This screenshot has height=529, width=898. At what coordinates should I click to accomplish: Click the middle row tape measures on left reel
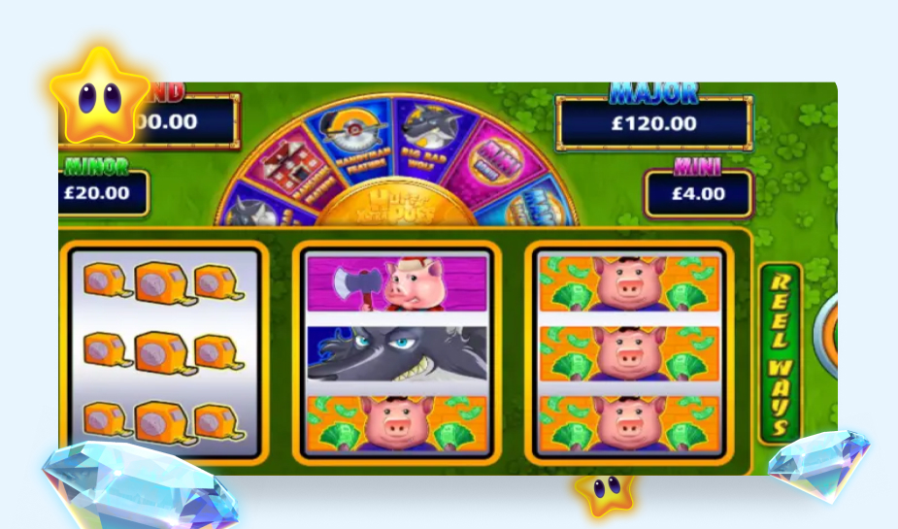164,352
